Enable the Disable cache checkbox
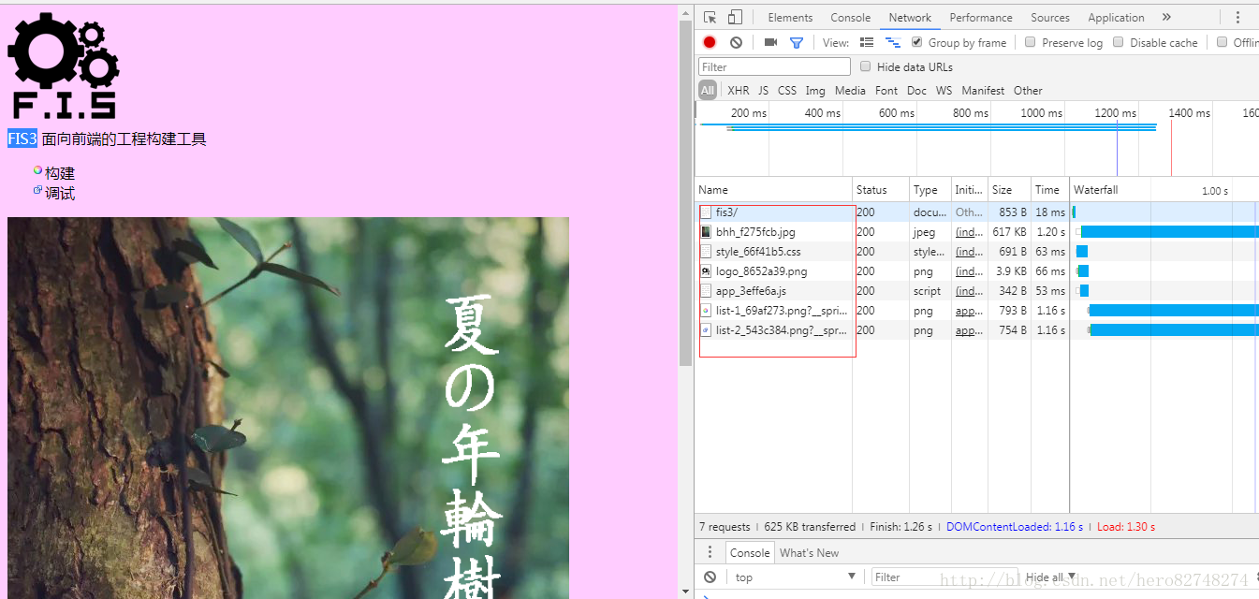1259x599 pixels. (x=1119, y=42)
